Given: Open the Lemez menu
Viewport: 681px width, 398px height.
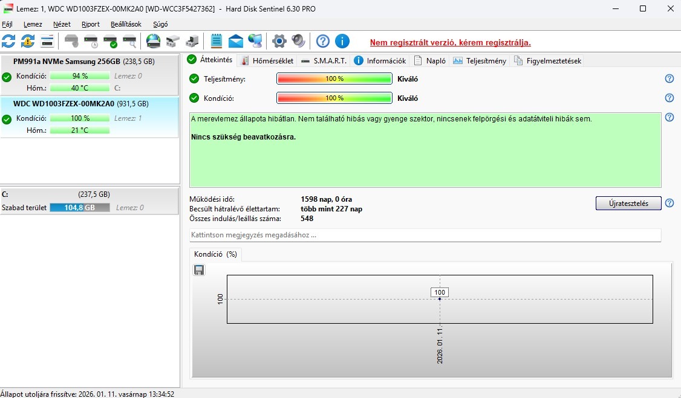Looking at the screenshot, I should click(33, 24).
